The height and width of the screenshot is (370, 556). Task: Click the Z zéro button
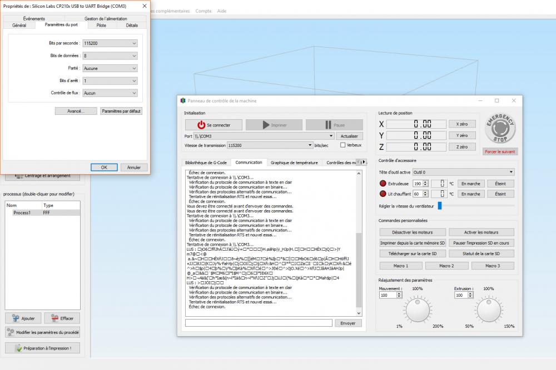tap(462, 147)
